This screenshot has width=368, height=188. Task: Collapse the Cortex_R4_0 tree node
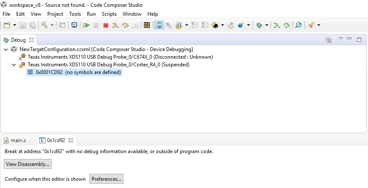pyautogui.click(x=14, y=65)
